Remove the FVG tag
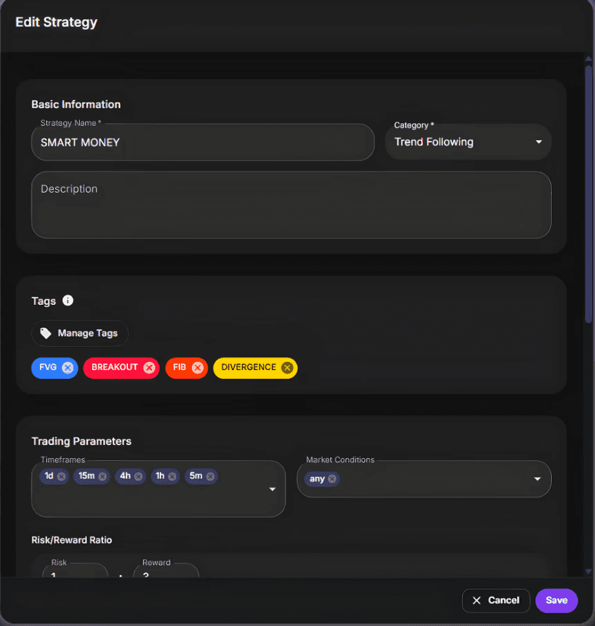Viewport: 595px width, 626px height. 67,368
